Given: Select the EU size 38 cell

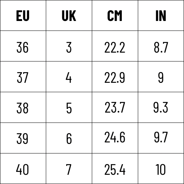Looking at the screenshot, I should click(22, 108).
